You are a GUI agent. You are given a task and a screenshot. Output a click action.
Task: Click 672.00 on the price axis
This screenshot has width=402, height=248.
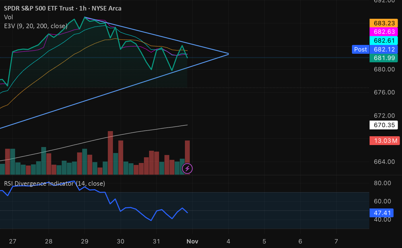tap(384, 115)
